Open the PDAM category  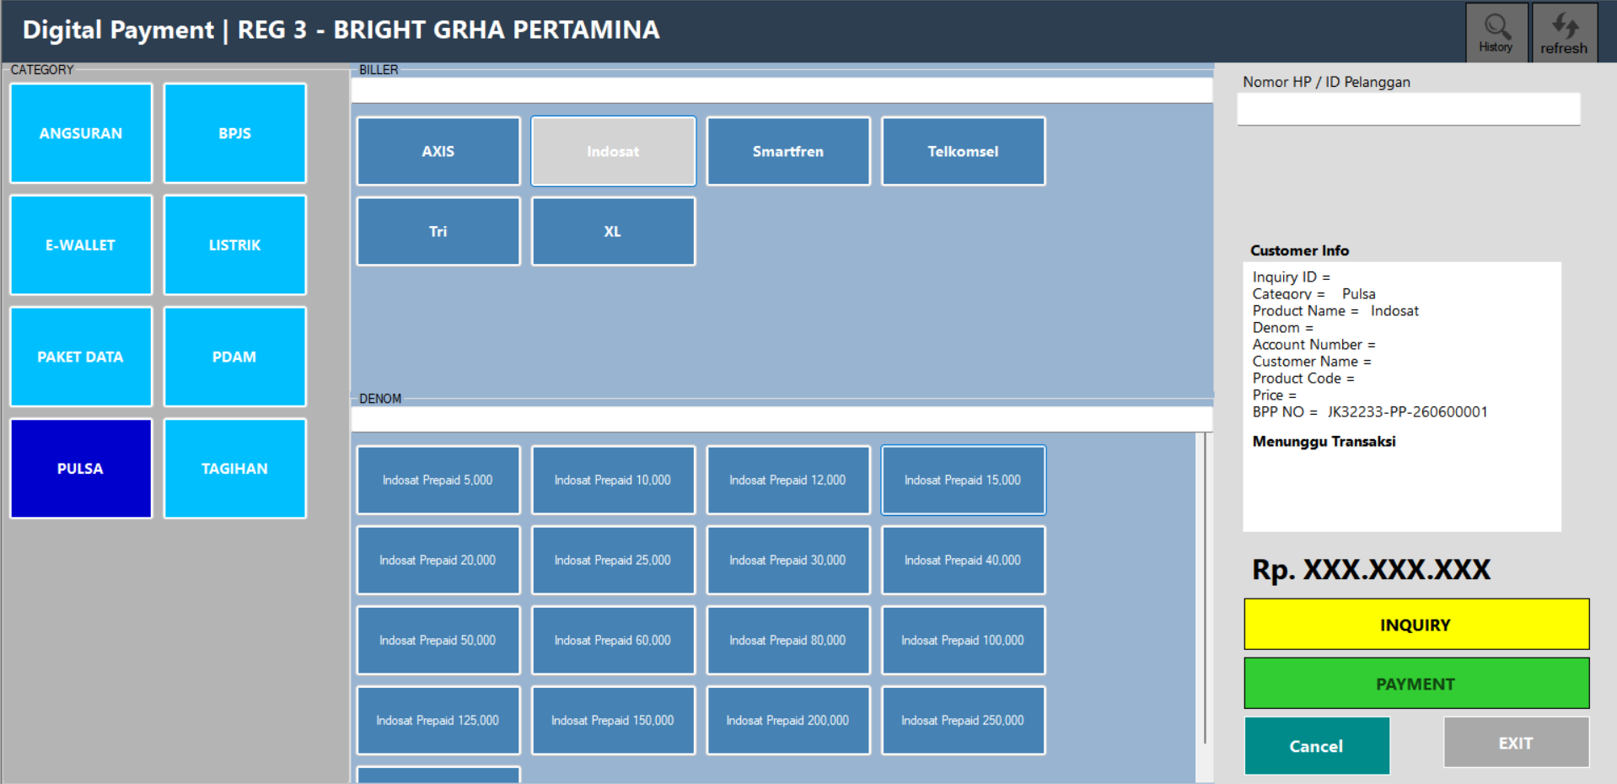[x=234, y=357]
